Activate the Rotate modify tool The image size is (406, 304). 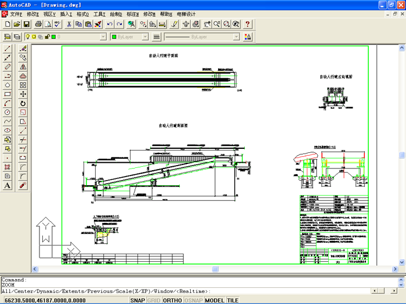23,103
